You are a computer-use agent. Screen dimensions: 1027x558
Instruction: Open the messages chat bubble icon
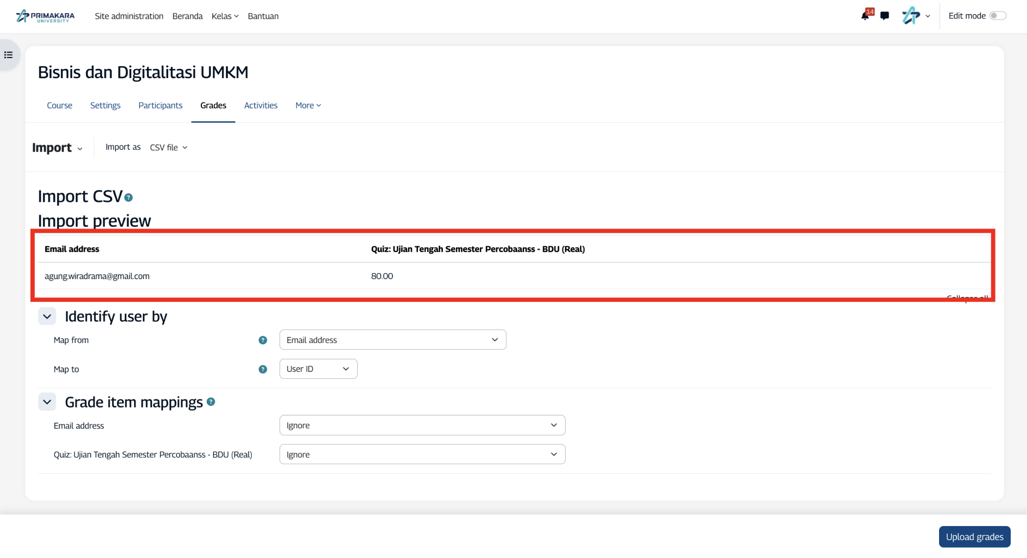[x=885, y=16]
